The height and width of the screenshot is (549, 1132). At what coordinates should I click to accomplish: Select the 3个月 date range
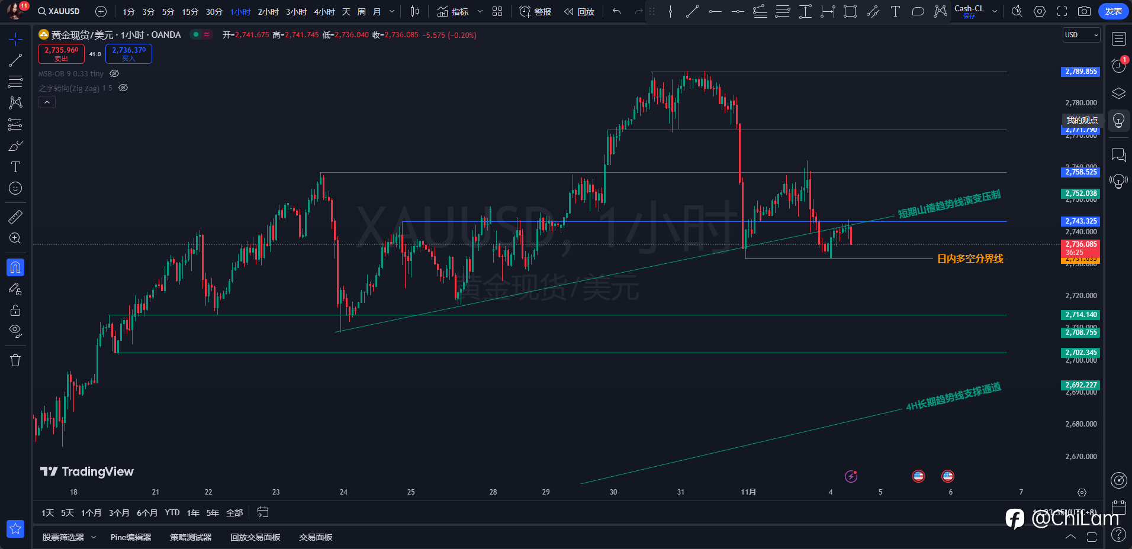(x=119, y=512)
